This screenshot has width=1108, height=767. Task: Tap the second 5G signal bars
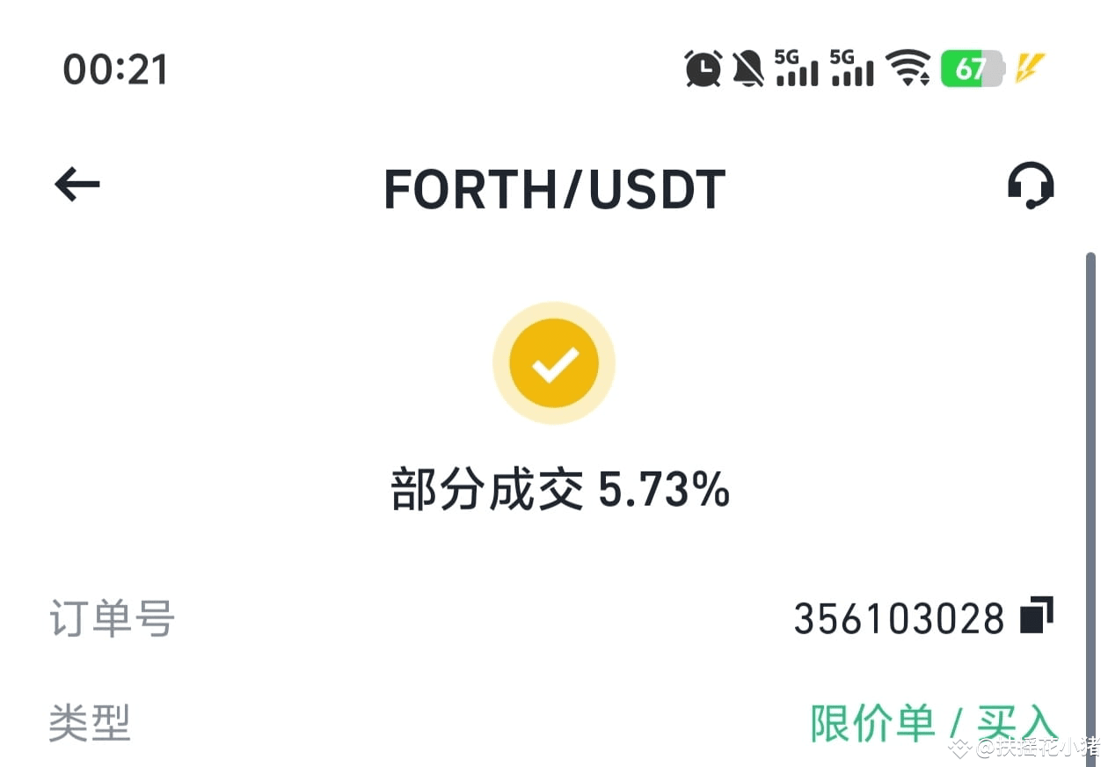(852, 68)
